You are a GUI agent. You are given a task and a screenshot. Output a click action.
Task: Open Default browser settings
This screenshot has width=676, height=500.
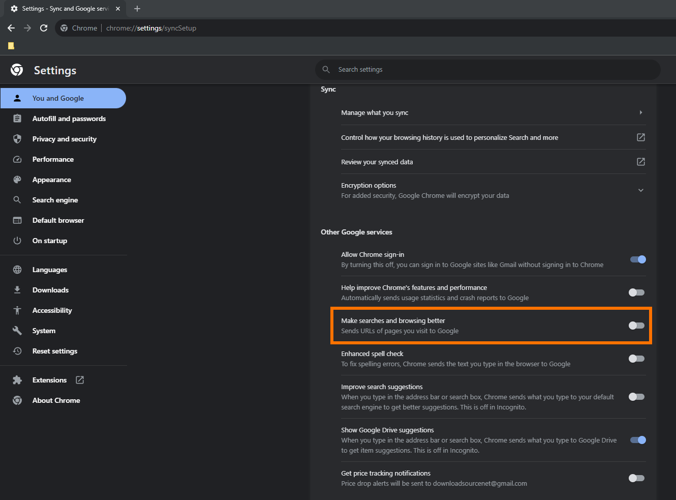pos(64,220)
